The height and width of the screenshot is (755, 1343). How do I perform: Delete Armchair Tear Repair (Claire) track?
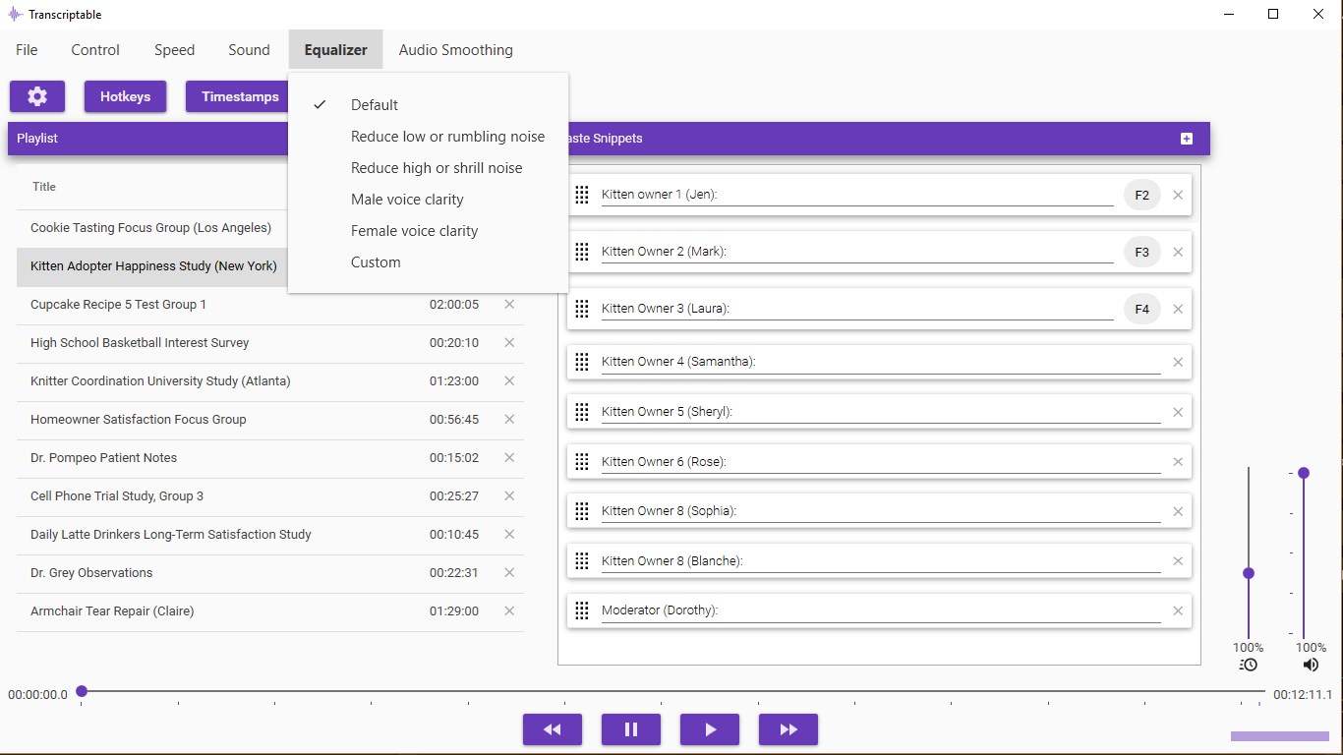509,611
